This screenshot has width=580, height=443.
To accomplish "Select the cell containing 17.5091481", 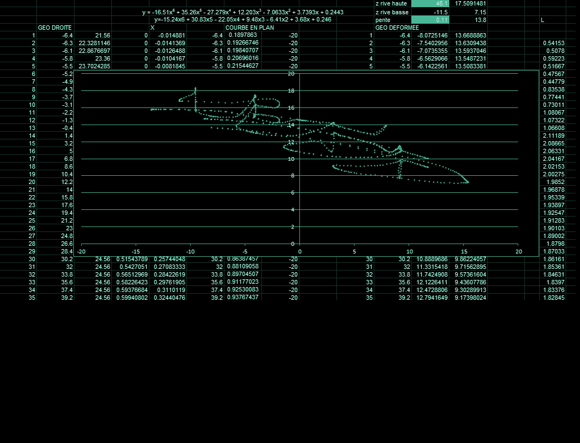I will (468, 4).
